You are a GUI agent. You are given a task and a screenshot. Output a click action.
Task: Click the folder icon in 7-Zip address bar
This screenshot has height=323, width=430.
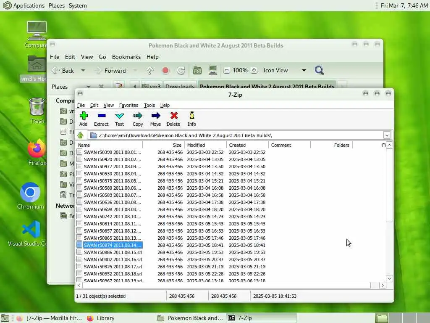tap(94, 135)
